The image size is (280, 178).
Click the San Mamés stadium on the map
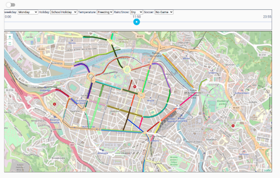tap(73, 88)
